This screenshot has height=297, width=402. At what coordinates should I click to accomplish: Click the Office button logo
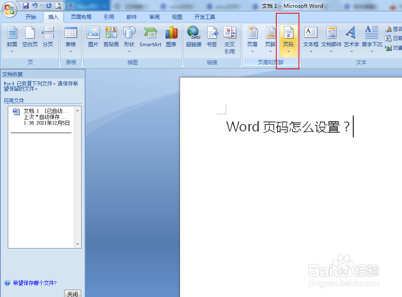tap(9, 9)
